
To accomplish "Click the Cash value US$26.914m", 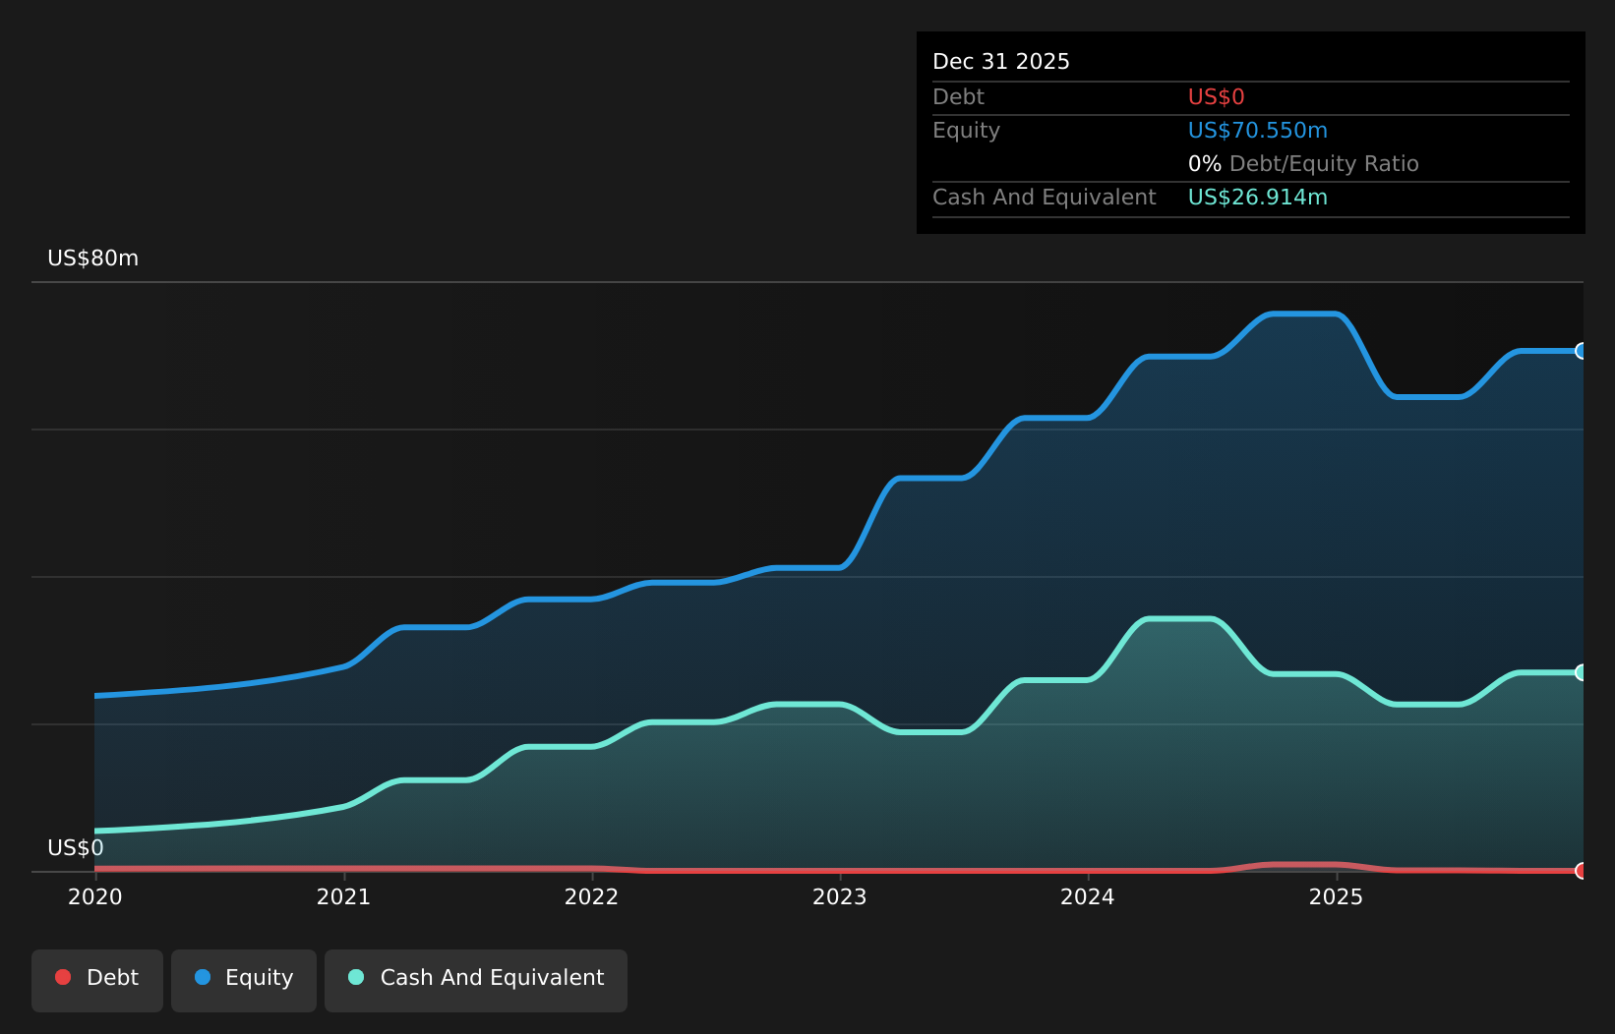I will click(x=1258, y=198).
